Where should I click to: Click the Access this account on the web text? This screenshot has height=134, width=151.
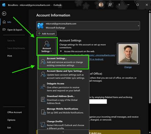tap(79, 51)
